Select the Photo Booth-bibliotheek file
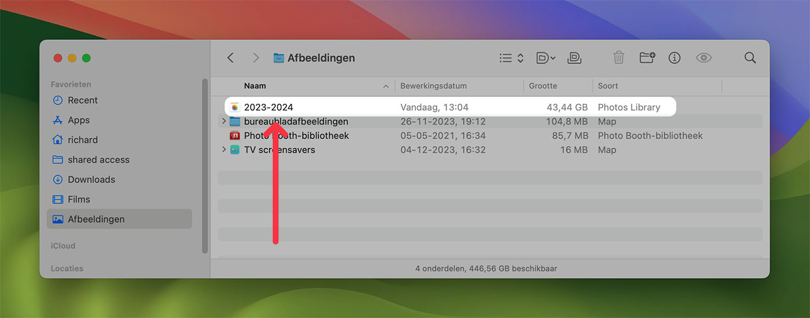810x318 pixels. point(296,136)
